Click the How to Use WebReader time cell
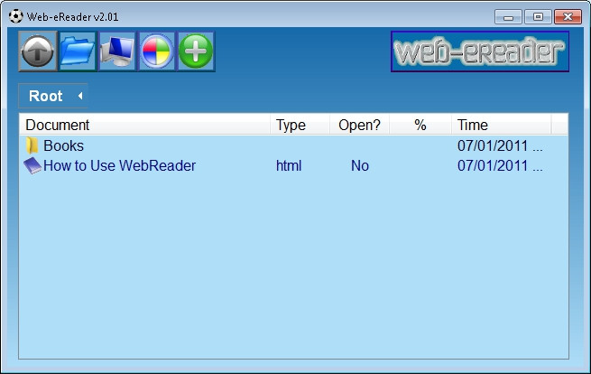This screenshot has height=374, width=591. point(500,165)
